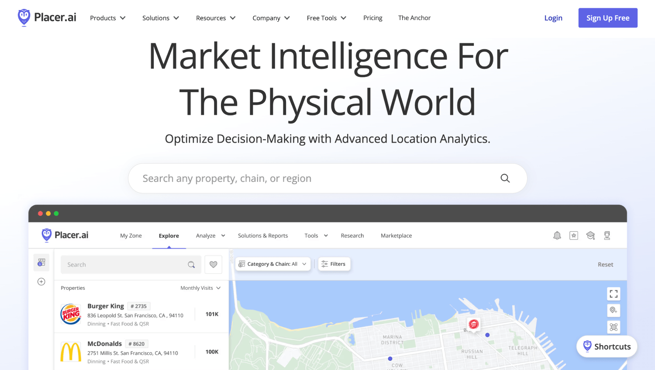Click the Placer.ai logo inside the dashboard
The width and height of the screenshot is (655, 370).
click(x=65, y=235)
